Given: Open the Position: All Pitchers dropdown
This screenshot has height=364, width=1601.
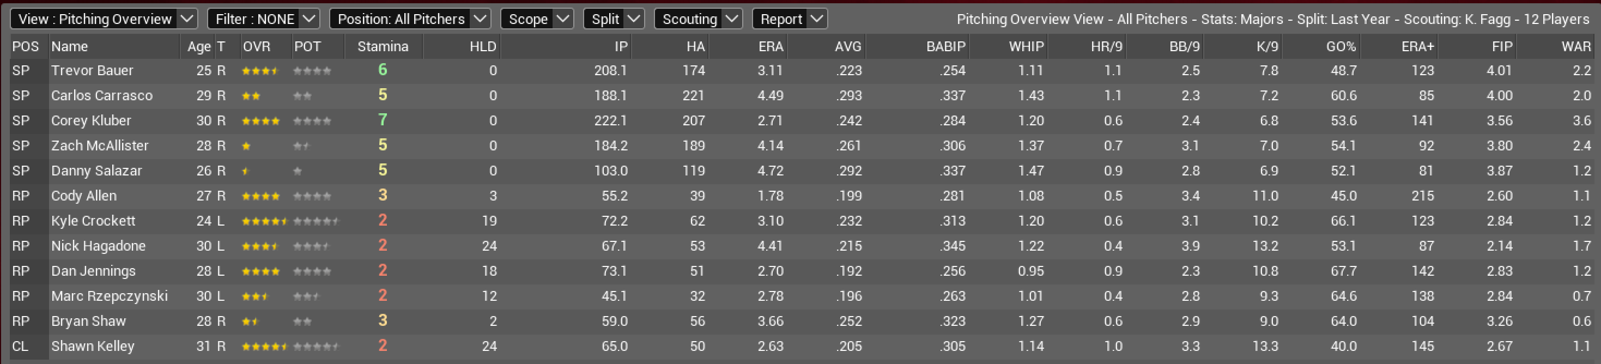Looking at the screenshot, I should pyautogui.click(x=410, y=19).
